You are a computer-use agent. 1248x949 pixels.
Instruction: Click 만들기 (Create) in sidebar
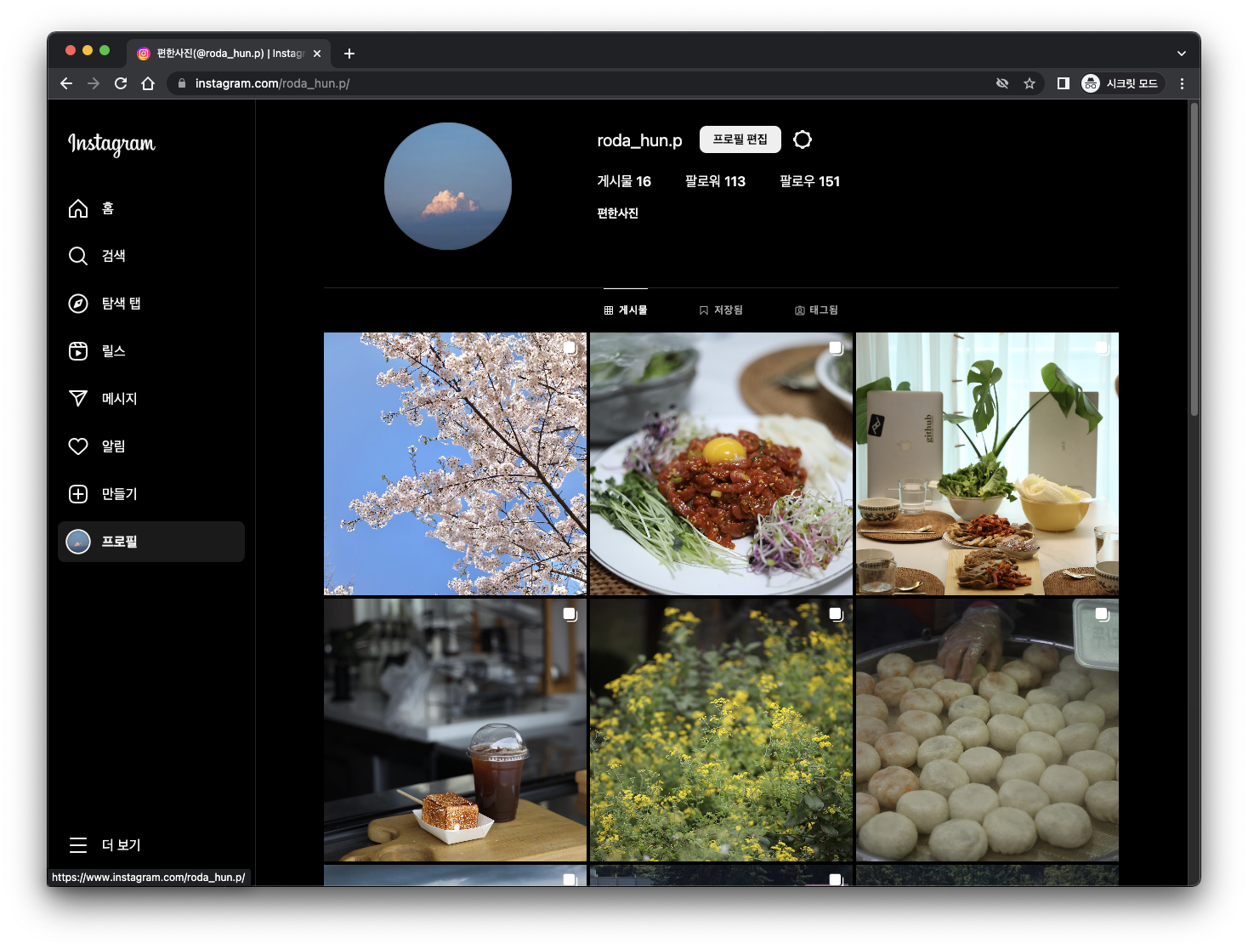click(x=151, y=494)
